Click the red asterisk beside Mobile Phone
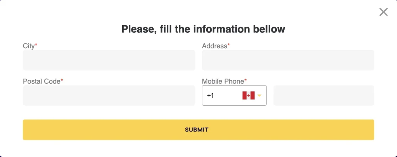 point(245,80)
